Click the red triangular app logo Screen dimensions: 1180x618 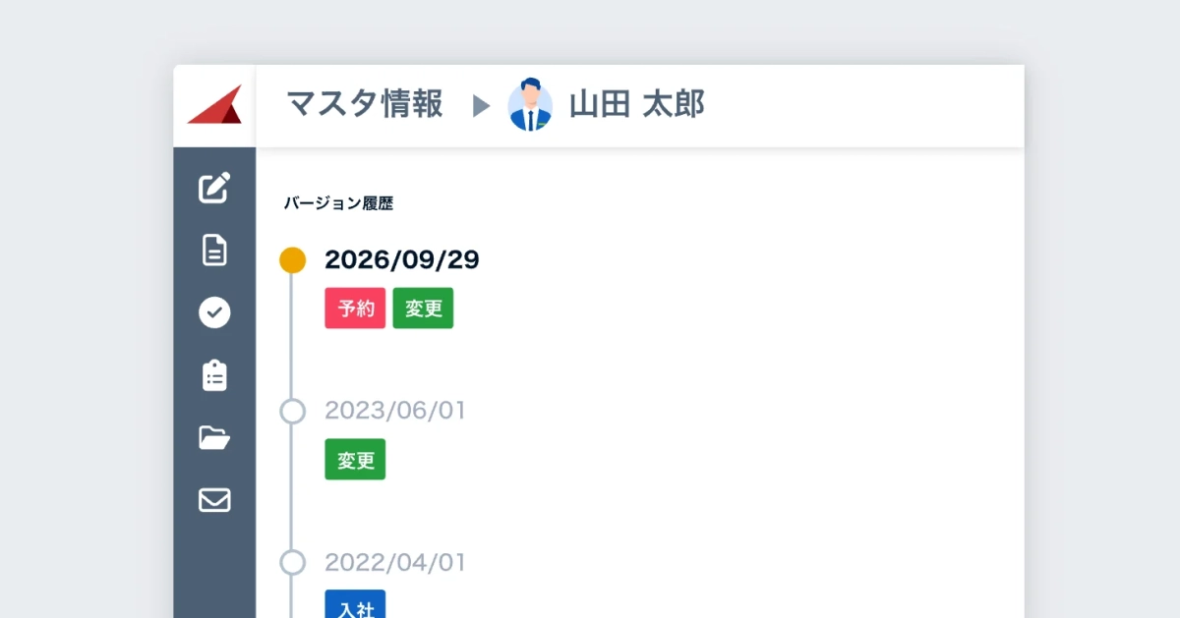click(214, 105)
